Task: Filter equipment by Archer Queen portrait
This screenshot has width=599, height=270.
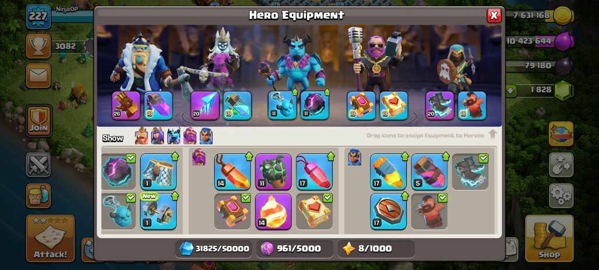Action: pyautogui.click(x=157, y=136)
